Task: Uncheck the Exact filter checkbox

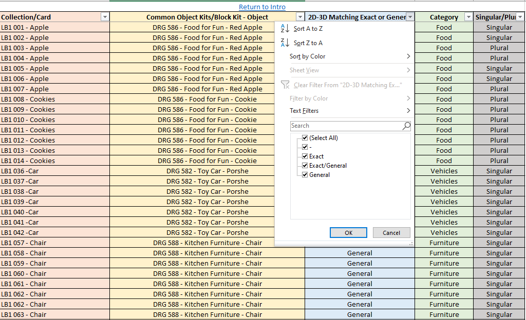Action: pos(305,156)
